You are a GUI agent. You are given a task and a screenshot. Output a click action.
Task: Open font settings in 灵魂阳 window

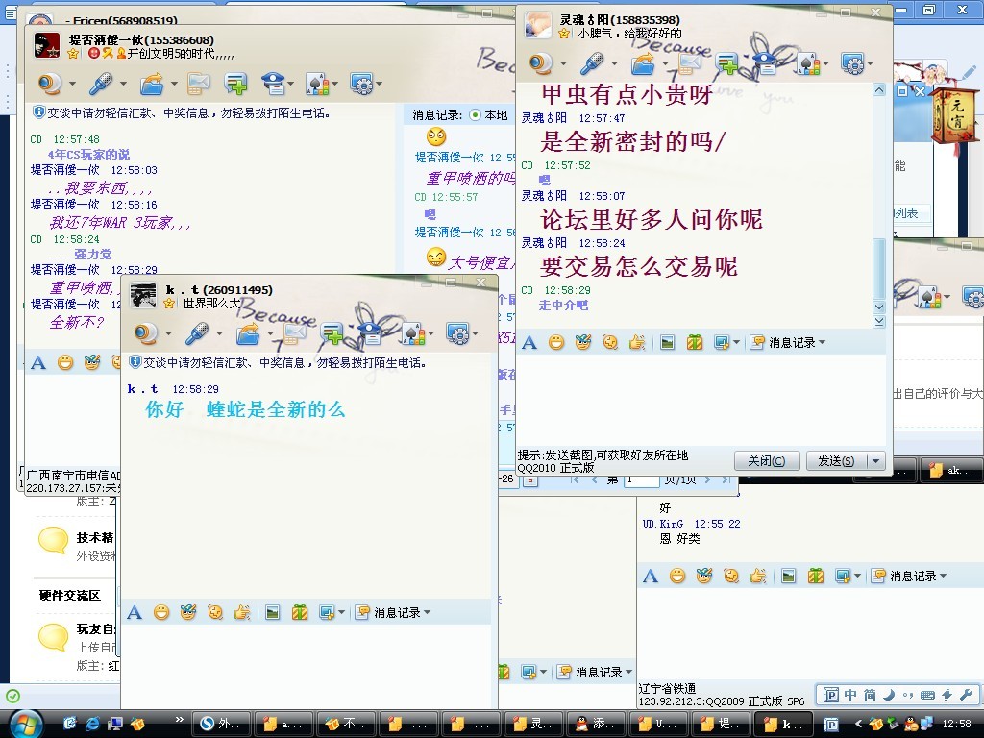[529, 343]
